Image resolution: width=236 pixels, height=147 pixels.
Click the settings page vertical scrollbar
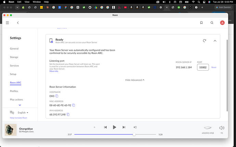coord(227,75)
